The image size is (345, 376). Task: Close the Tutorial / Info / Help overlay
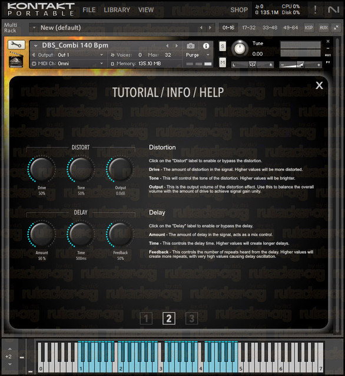tap(319, 85)
